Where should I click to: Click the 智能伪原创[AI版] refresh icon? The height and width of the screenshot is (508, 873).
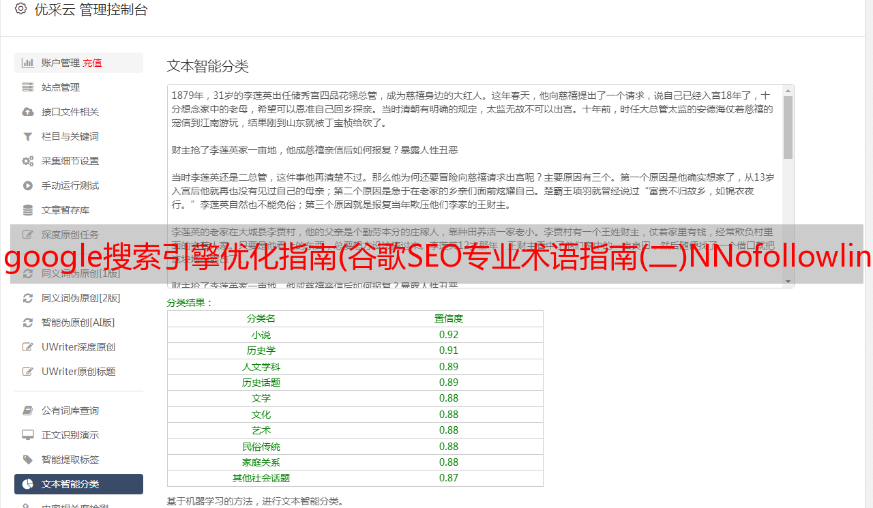27,323
